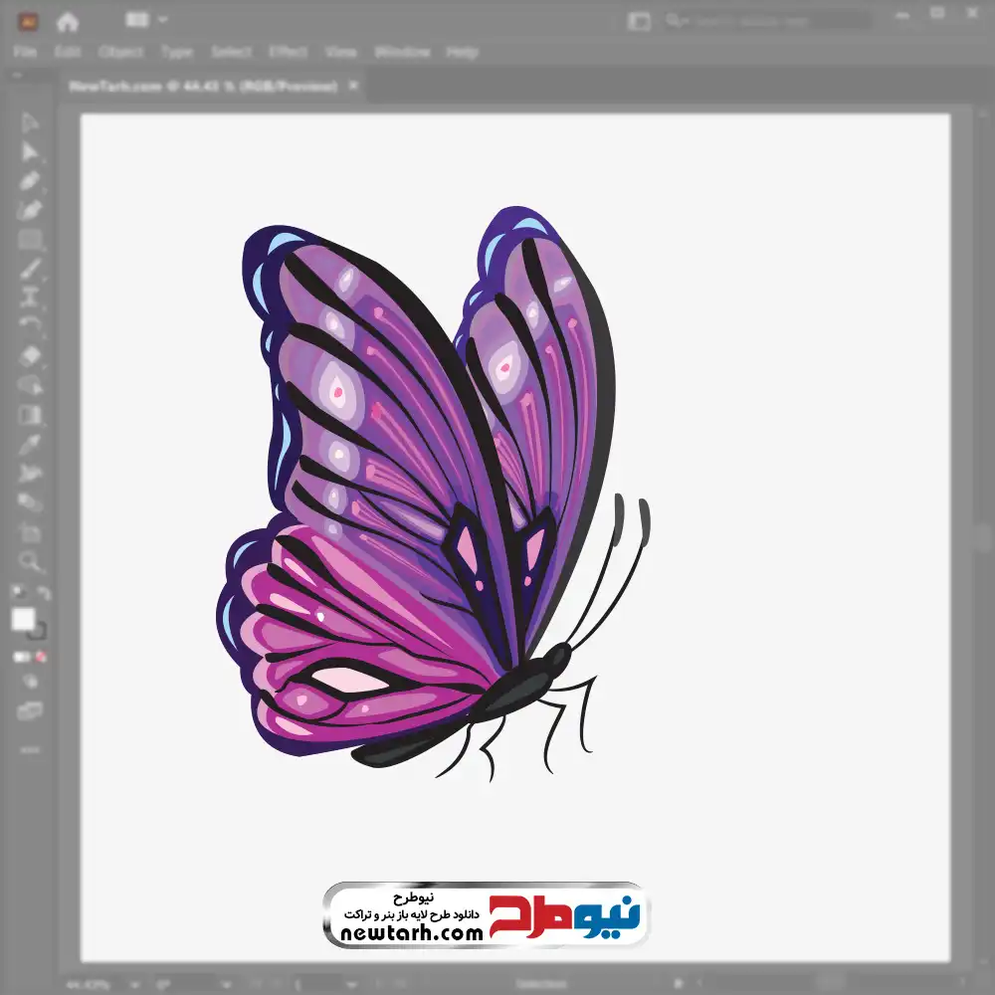Choose the Rectangle shape tool

pos(30,240)
